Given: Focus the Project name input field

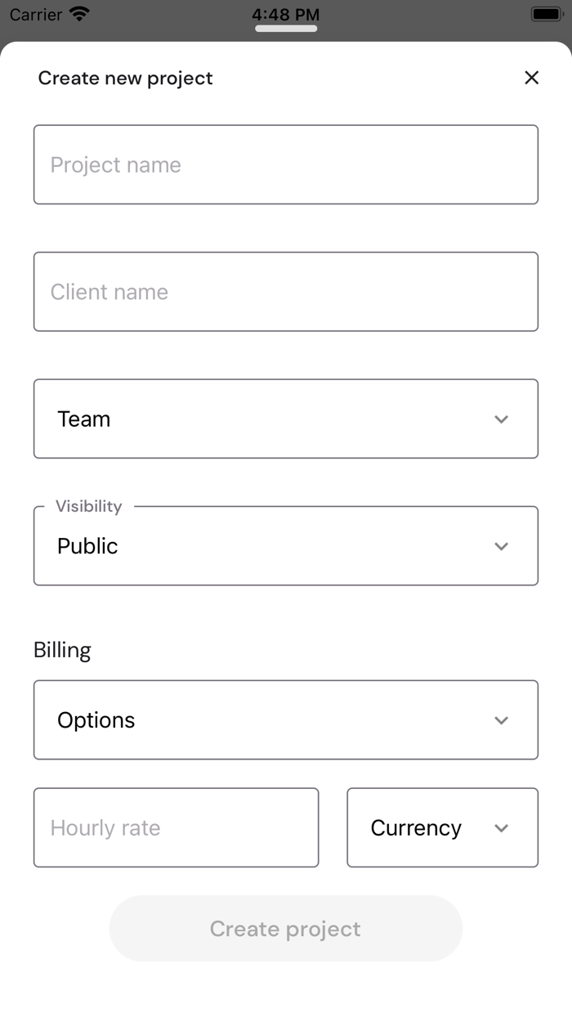Looking at the screenshot, I should pyautogui.click(x=286, y=164).
